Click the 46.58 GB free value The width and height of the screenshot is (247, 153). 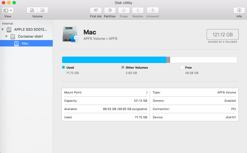[x=192, y=73]
